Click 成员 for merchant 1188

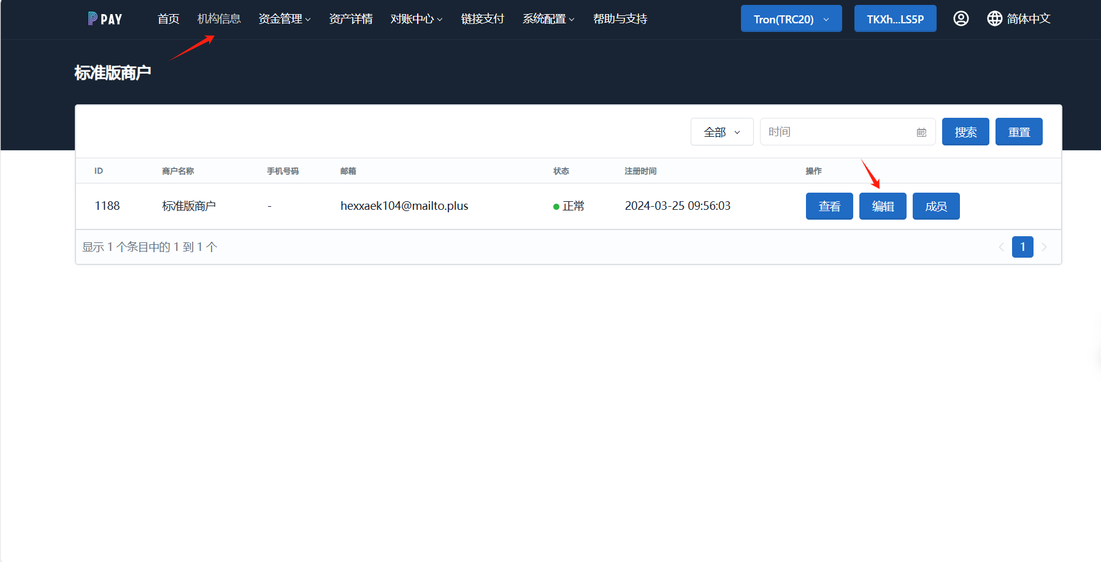936,206
